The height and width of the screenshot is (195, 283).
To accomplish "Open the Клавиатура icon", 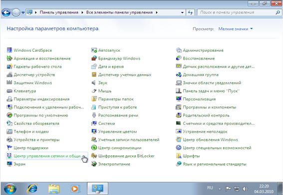I will coord(9,91).
